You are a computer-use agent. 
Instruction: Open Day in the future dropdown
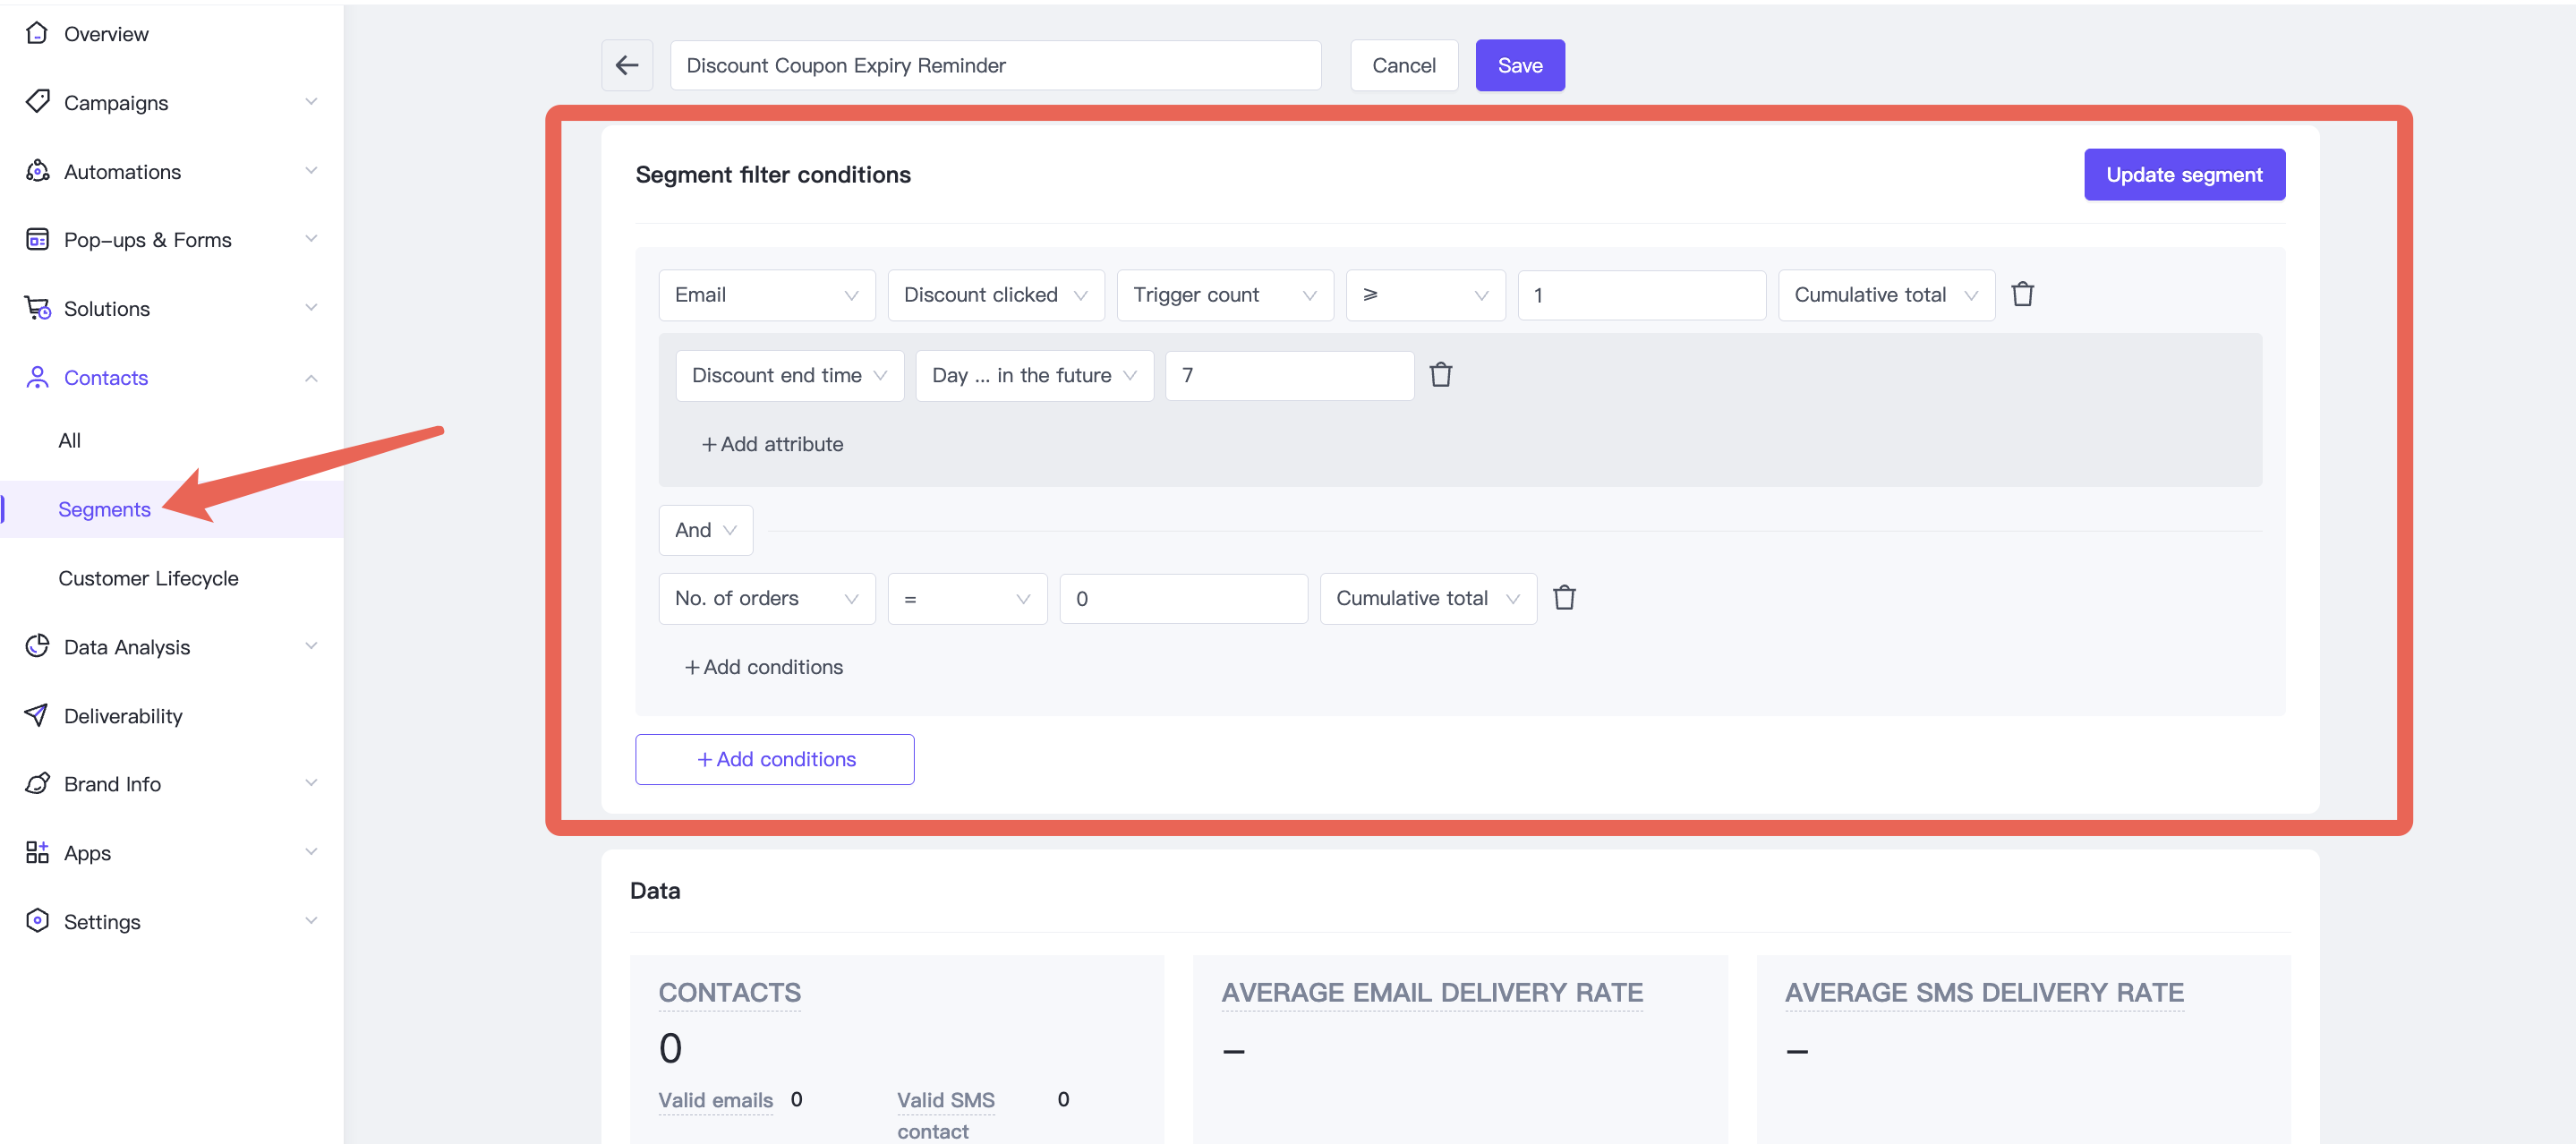1033,375
